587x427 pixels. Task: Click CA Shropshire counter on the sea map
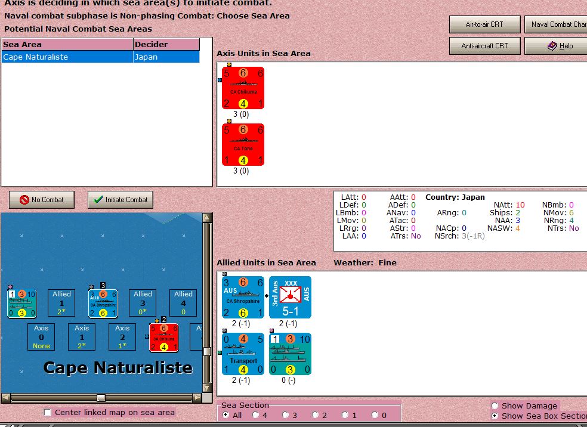click(103, 303)
